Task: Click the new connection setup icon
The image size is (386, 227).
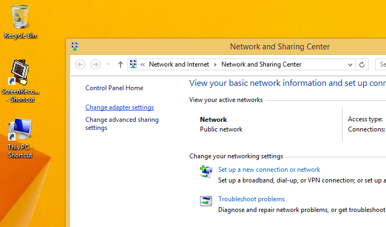Action: click(206, 172)
